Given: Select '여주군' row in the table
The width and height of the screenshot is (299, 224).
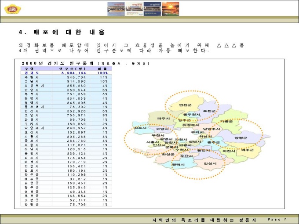Looking at the screenshot, I should [66, 179].
